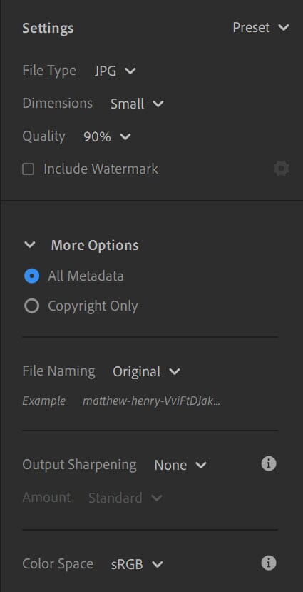Image resolution: width=303 pixels, height=592 pixels.
Task: Click the File Naming label
Action: 58,371
